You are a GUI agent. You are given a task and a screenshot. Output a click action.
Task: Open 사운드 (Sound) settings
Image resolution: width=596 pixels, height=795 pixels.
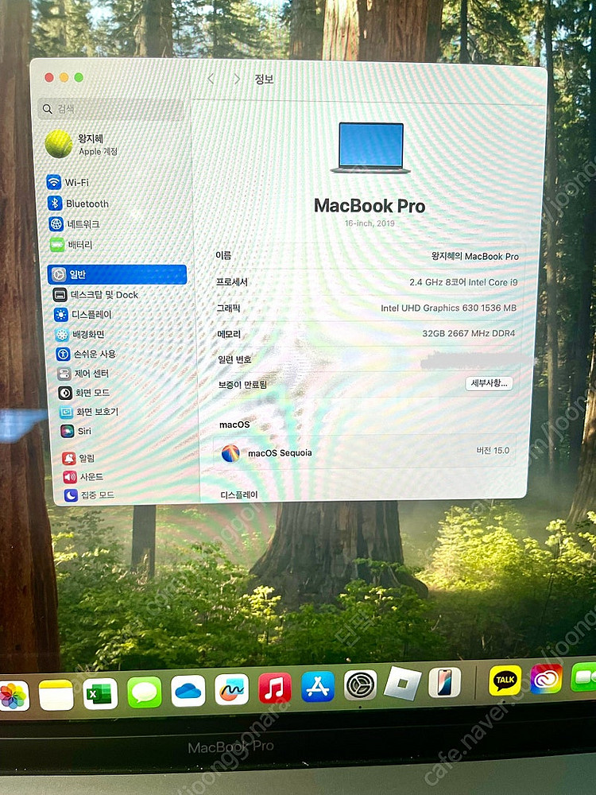(83, 476)
